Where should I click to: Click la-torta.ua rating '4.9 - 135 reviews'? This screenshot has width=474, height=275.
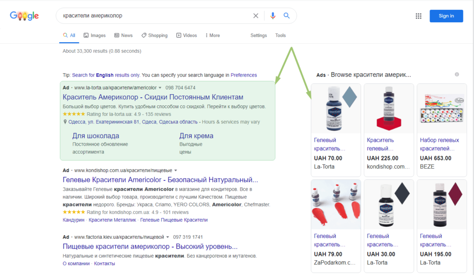[152, 114]
